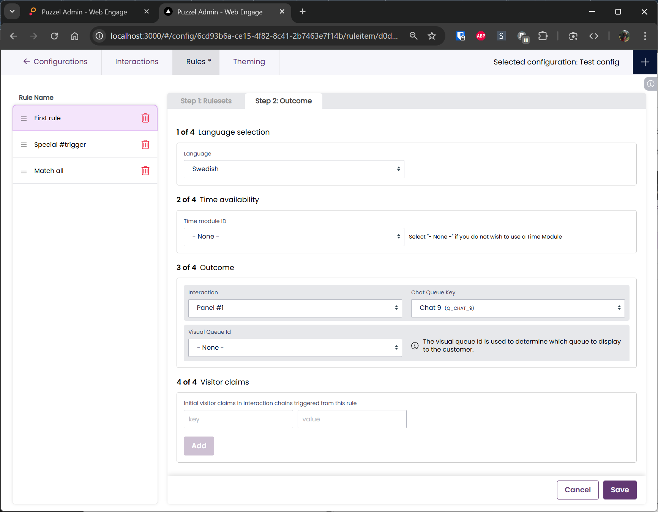Expand the Visual Queue Id dropdown
Screen dimensions: 658x512
click(295, 347)
